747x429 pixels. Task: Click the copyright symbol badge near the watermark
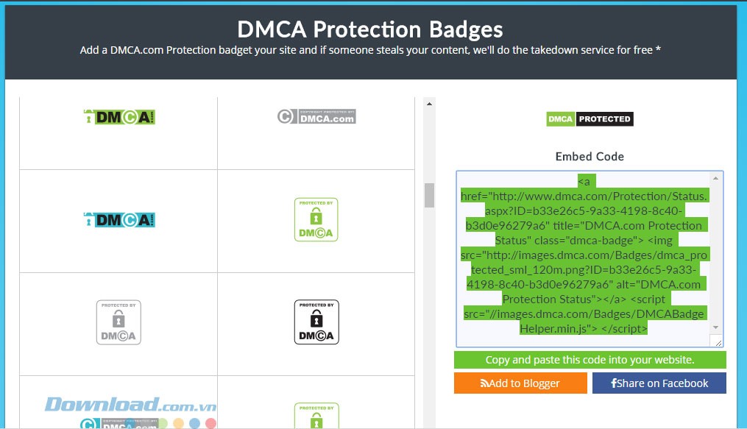pos(88,424)
